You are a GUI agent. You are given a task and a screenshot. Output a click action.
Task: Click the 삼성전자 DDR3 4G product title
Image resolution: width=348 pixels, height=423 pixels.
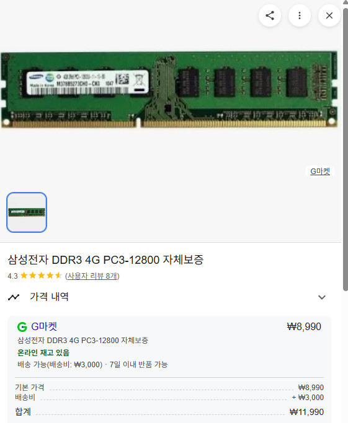(x=105, y=259)
